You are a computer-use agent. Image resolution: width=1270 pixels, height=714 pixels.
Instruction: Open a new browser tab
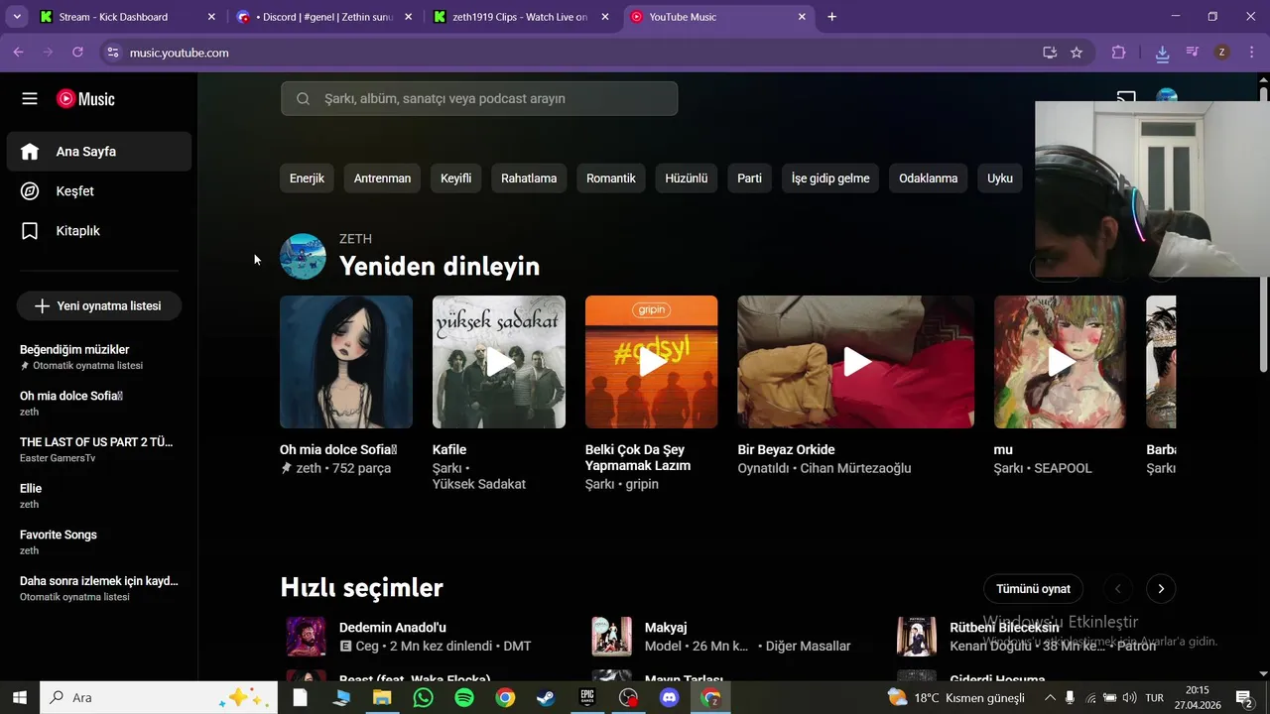(831, 17)
